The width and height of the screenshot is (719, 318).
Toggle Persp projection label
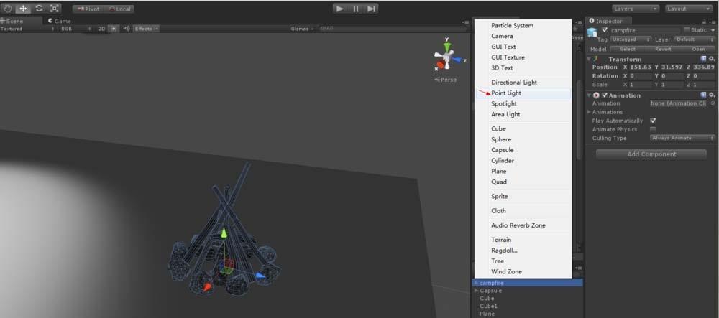[446, 80]
